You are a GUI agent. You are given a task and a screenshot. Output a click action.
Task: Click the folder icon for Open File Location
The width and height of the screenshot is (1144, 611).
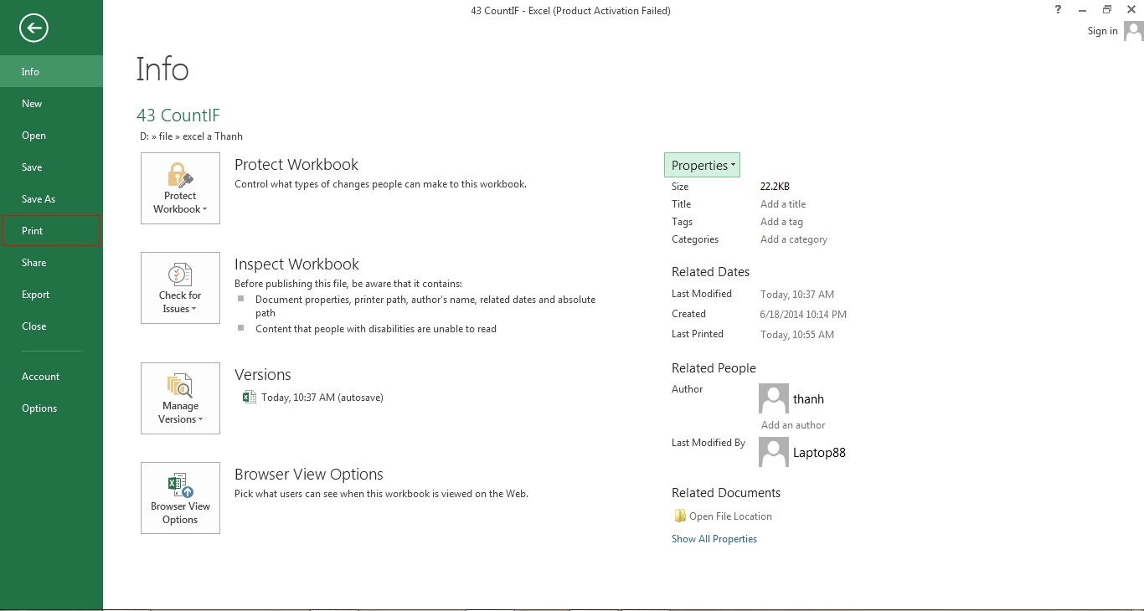(679, 516)
